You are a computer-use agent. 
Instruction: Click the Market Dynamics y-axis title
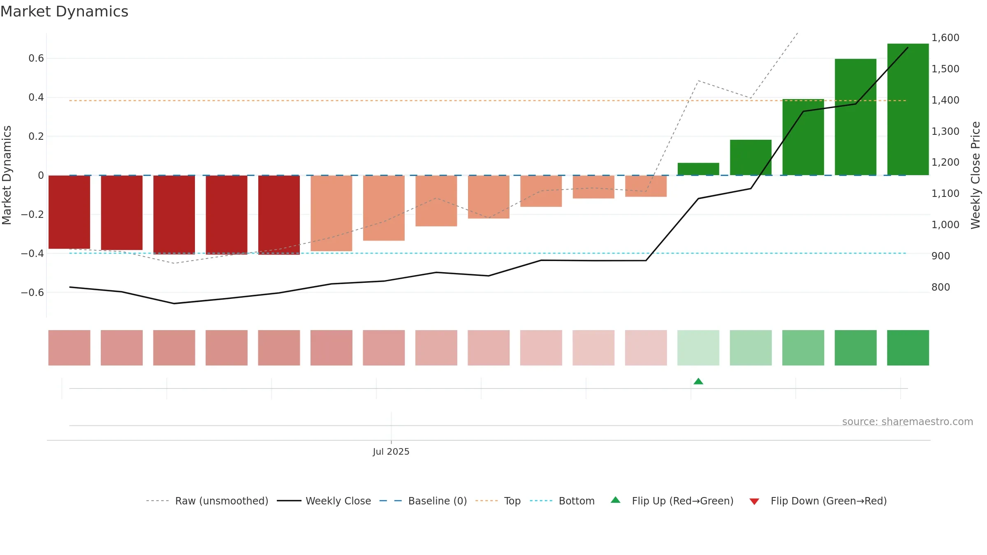(7, 175)
